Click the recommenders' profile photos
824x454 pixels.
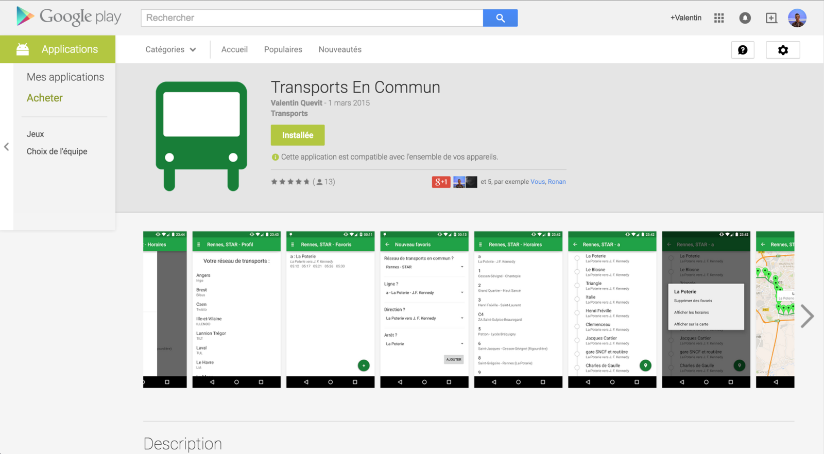[x=465, y=182]
